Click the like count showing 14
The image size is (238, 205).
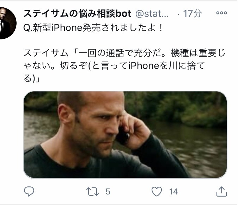point(173,192)
